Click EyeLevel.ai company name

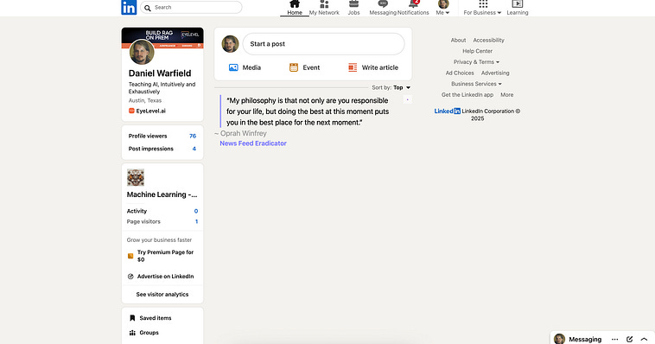click(151, 111)
